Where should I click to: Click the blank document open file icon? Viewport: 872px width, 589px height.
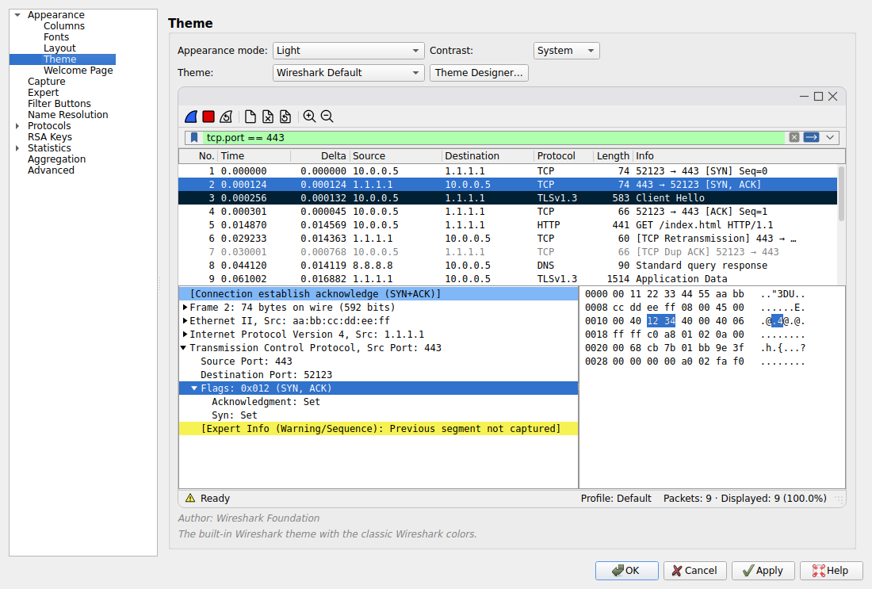[x=251, y=117]
